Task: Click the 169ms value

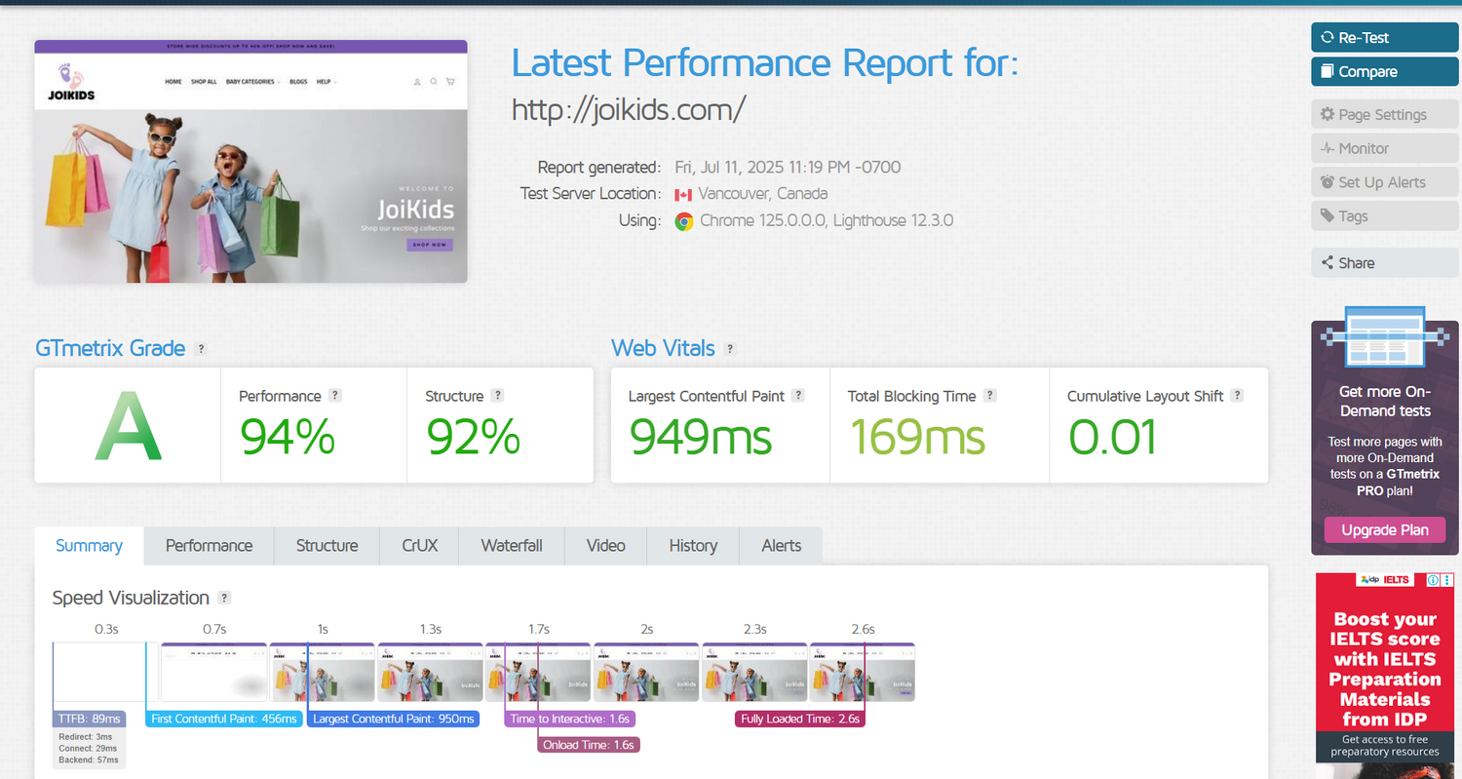Action: coord(918,436)
